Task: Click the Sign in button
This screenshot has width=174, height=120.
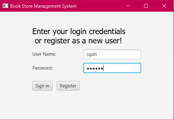Action: coord(42,86)
